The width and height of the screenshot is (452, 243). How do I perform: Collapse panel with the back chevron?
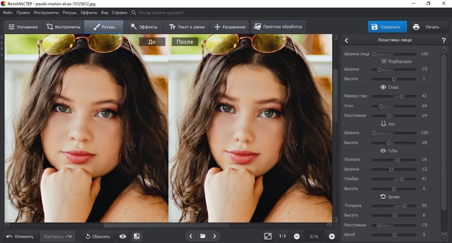pos(347,40)
